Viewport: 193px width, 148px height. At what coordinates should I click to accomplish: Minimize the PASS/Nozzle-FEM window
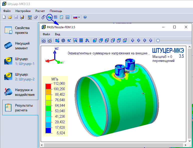pyautogui.click(x=163, y=27)
